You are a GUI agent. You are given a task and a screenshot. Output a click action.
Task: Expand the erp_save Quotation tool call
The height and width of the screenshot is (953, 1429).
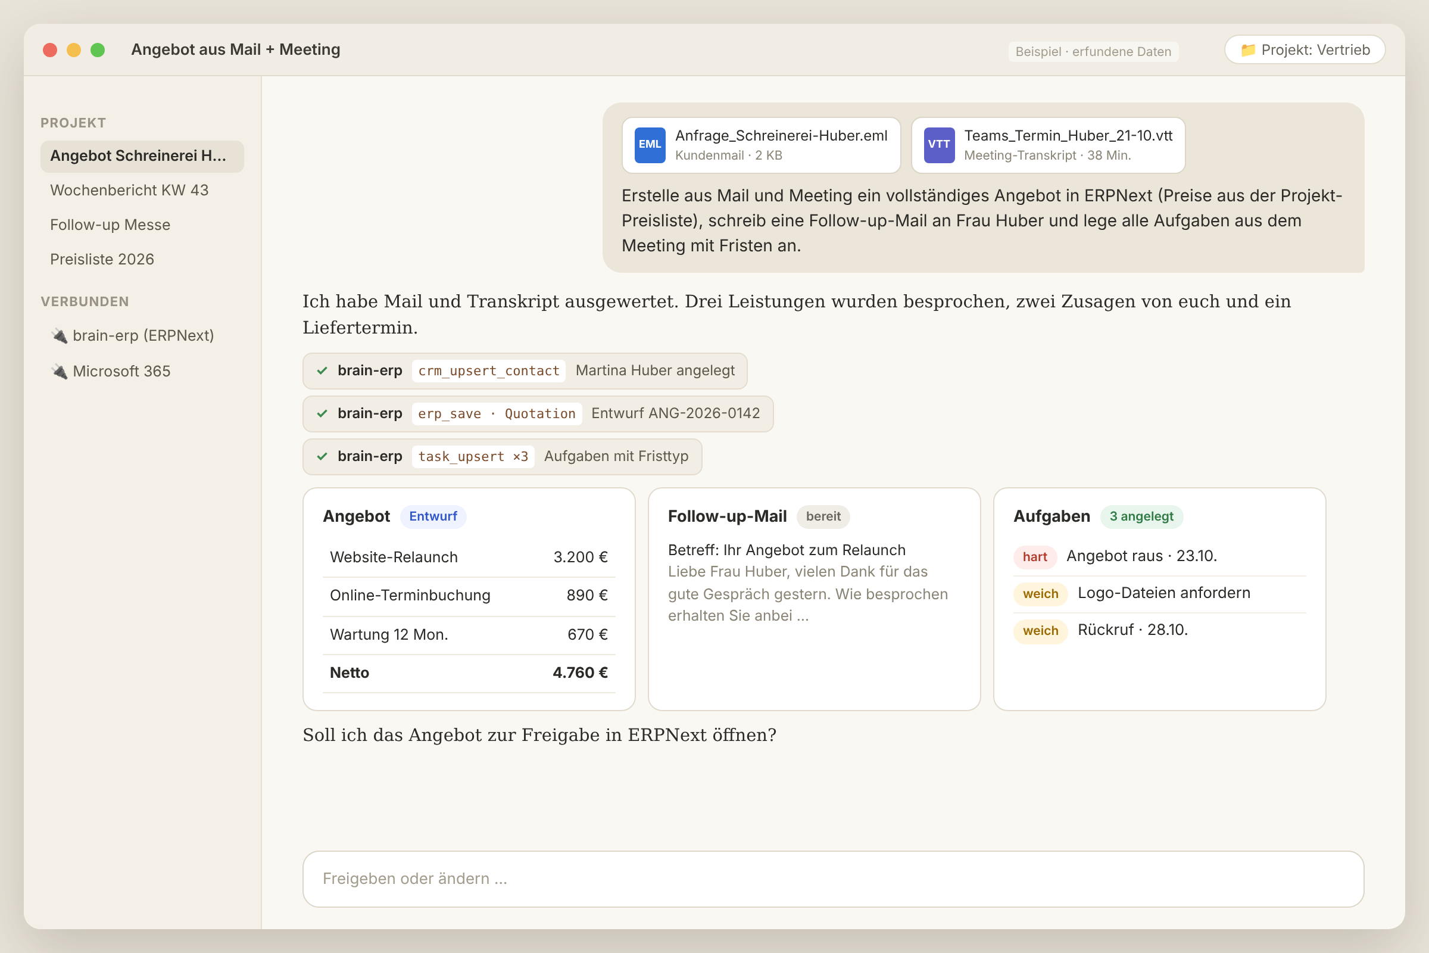538,414
